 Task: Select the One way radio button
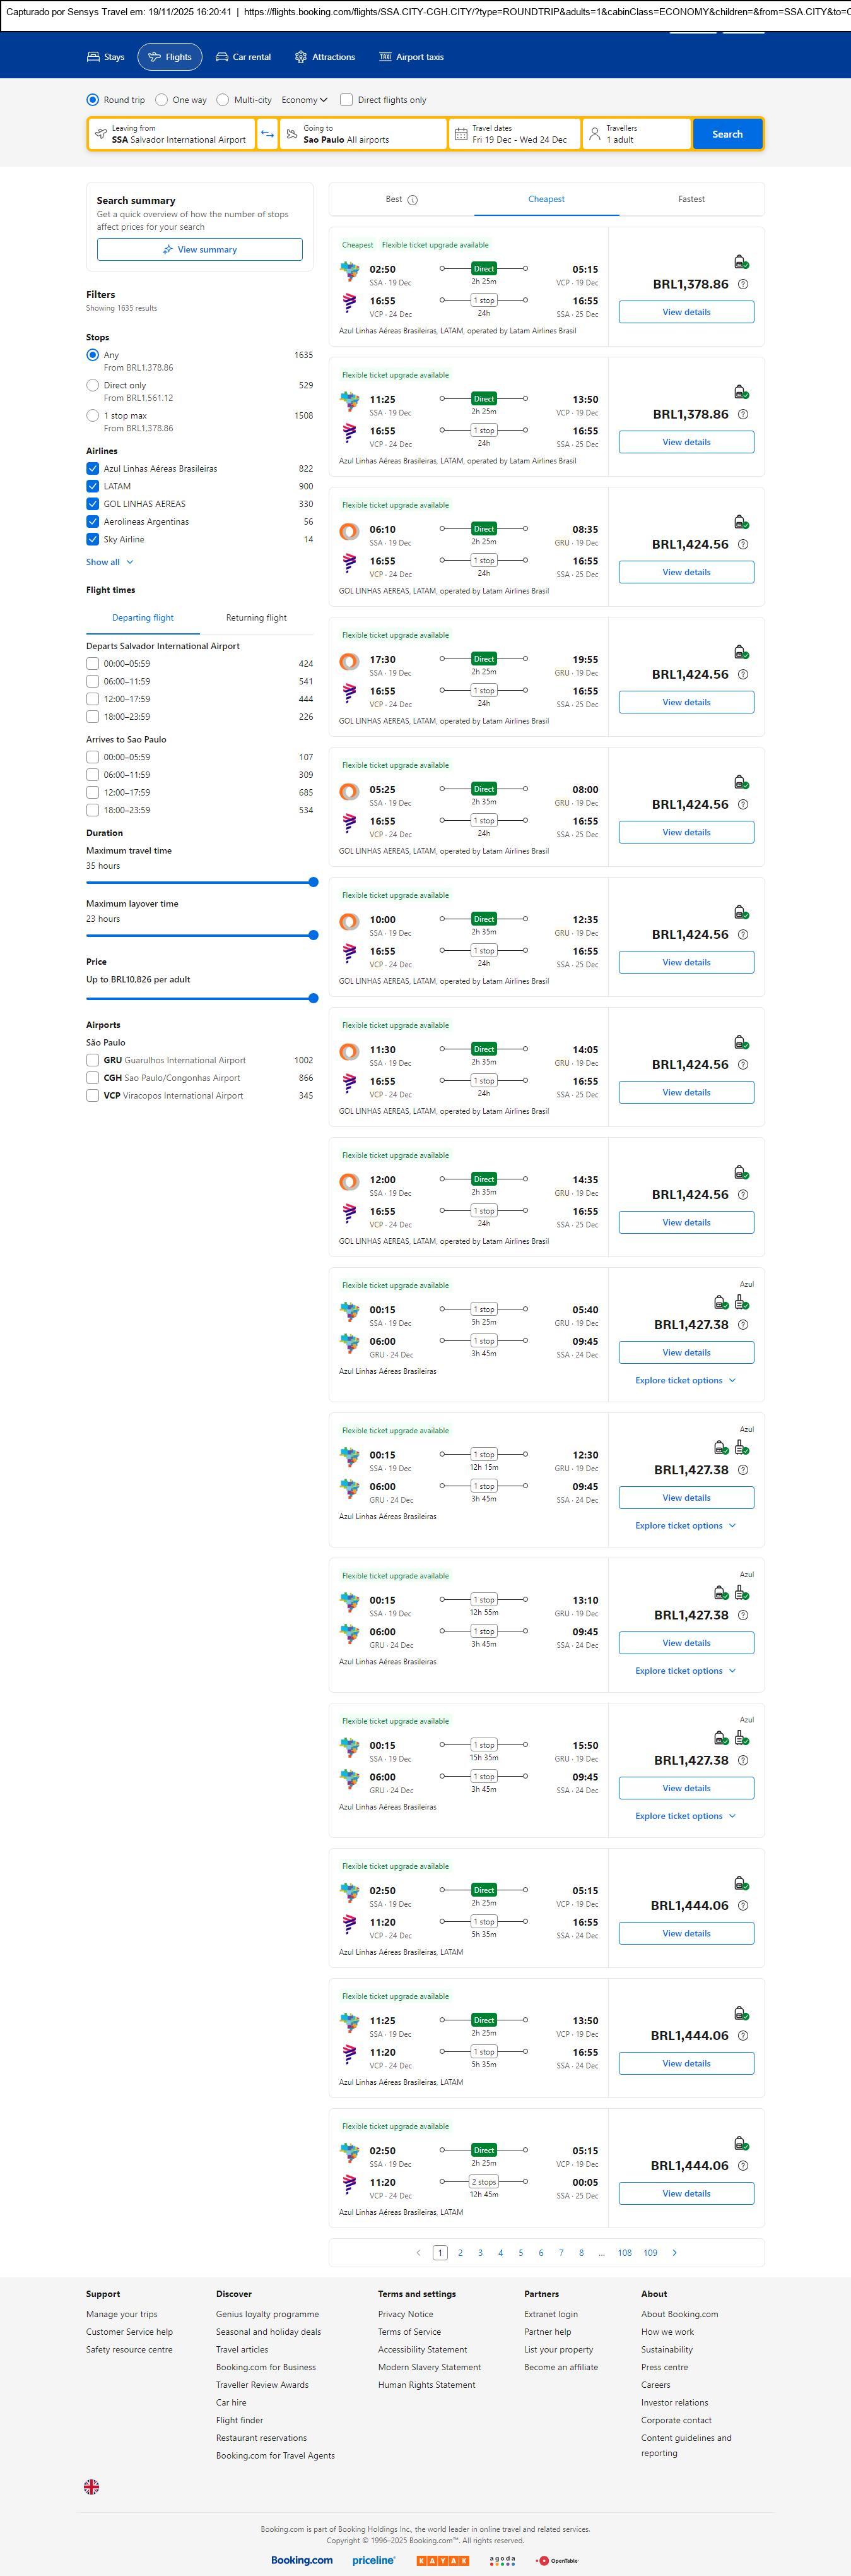tap(161, 100)
